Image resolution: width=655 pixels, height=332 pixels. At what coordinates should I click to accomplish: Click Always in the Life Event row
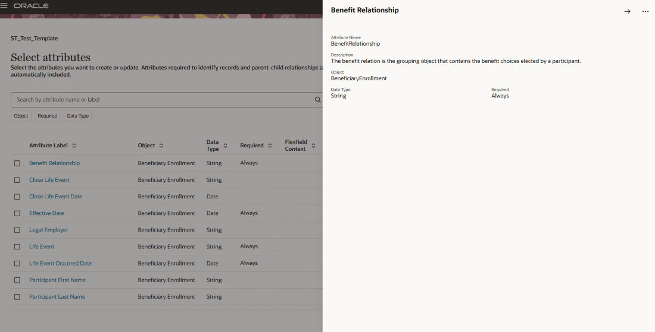[249, 246]
